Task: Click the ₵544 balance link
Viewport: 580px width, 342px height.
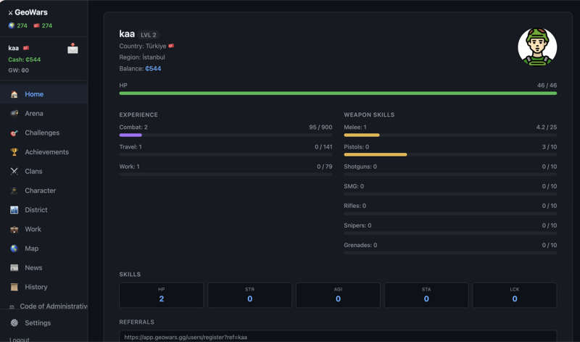Action: pos(153,69)
